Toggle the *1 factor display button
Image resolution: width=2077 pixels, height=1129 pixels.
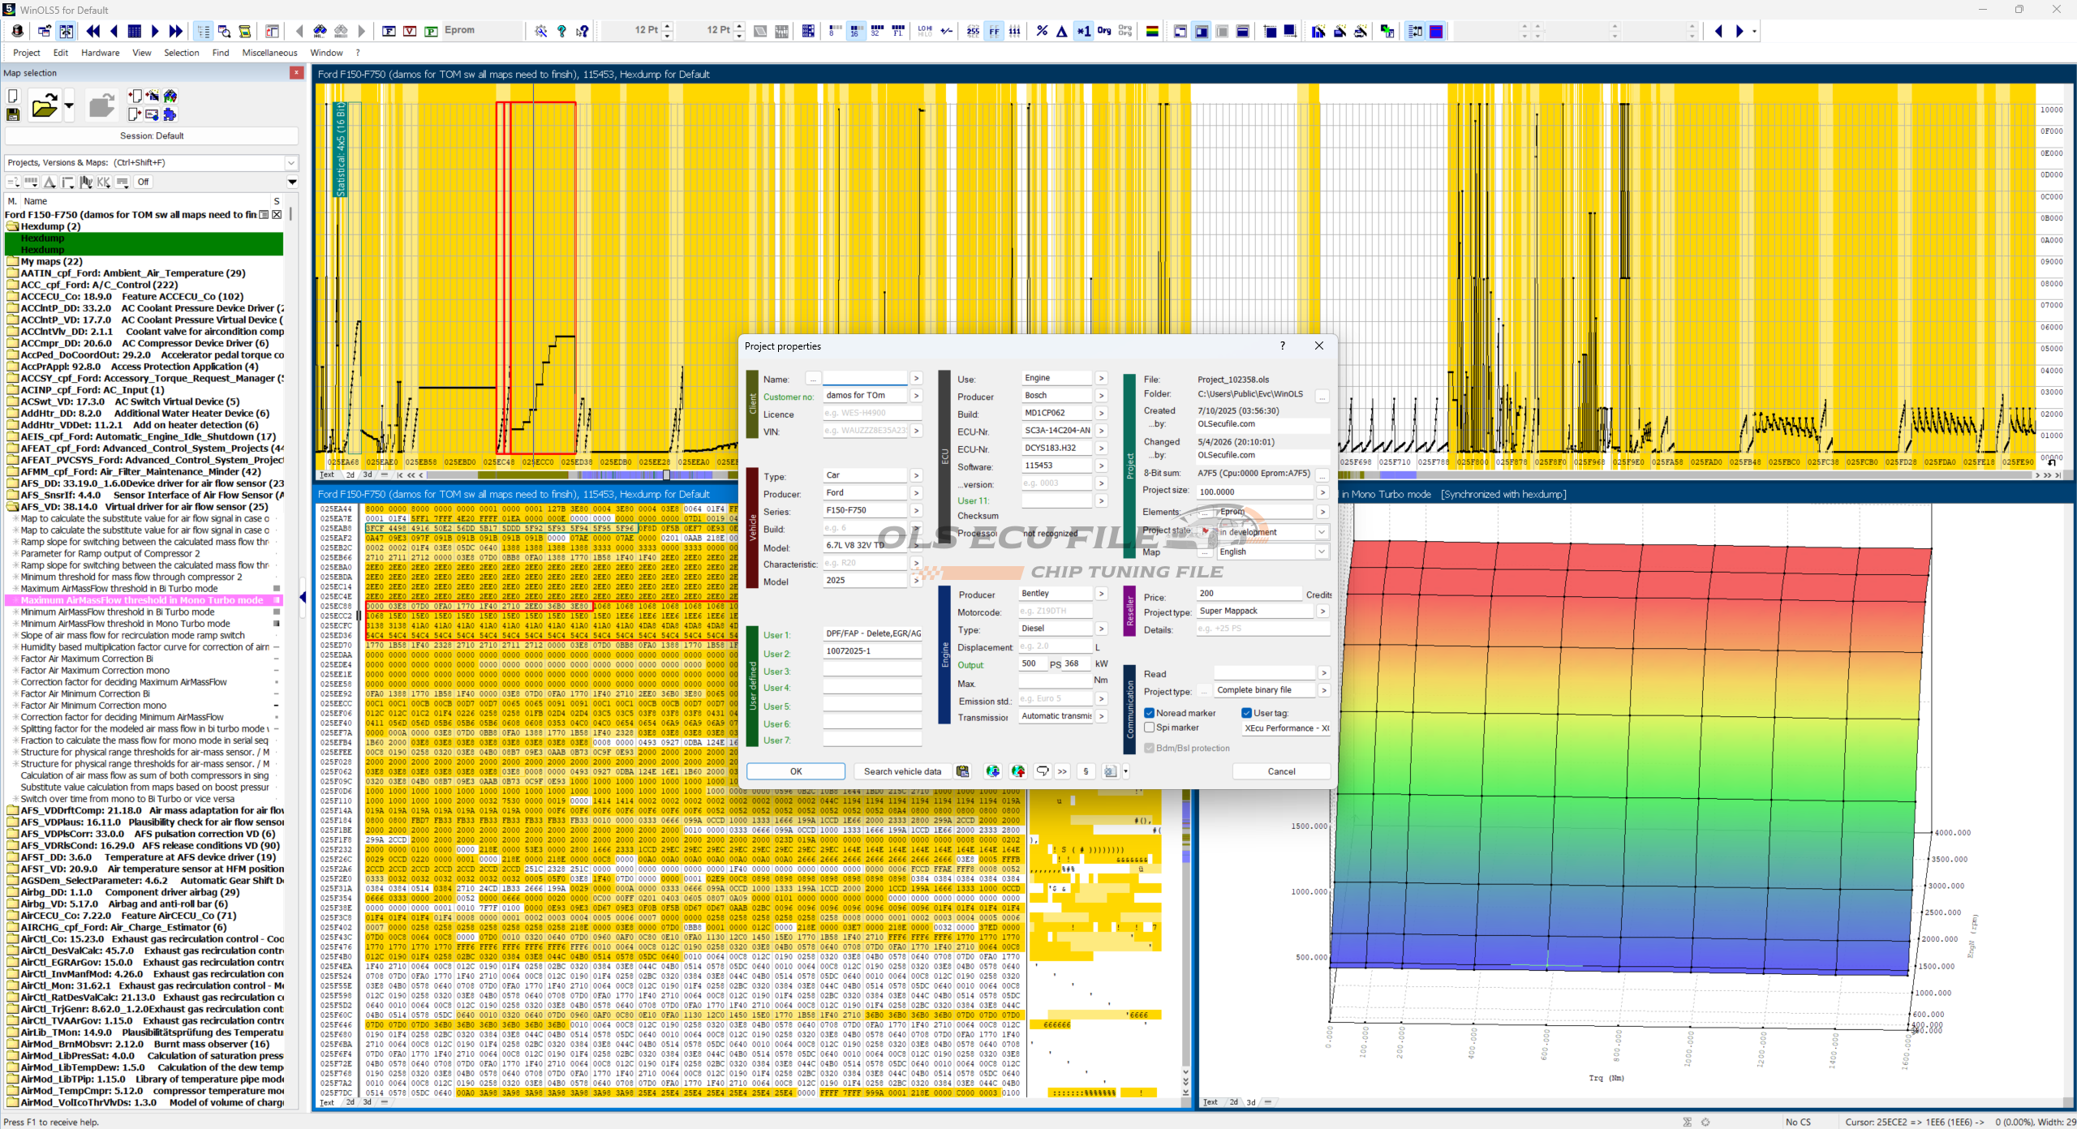click(1083, 31)
